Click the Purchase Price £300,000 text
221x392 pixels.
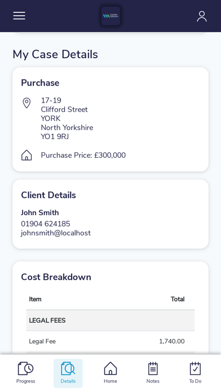[x=83, y=155]
